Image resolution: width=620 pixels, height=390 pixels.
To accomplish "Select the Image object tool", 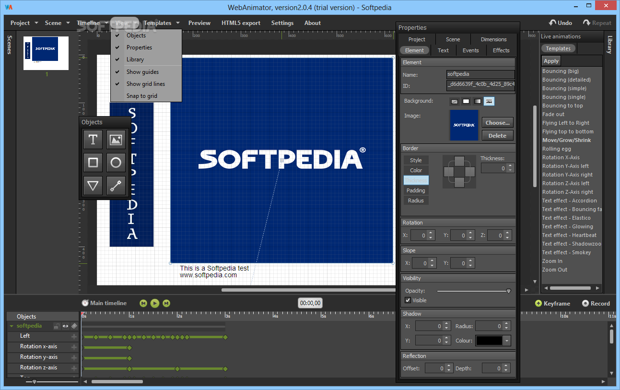I will [x=116, y=140].
